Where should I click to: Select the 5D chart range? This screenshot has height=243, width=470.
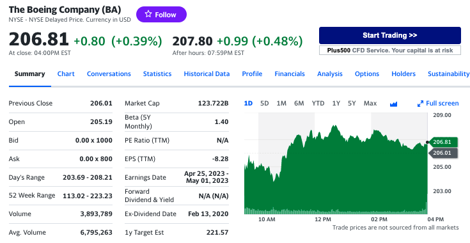264,104
